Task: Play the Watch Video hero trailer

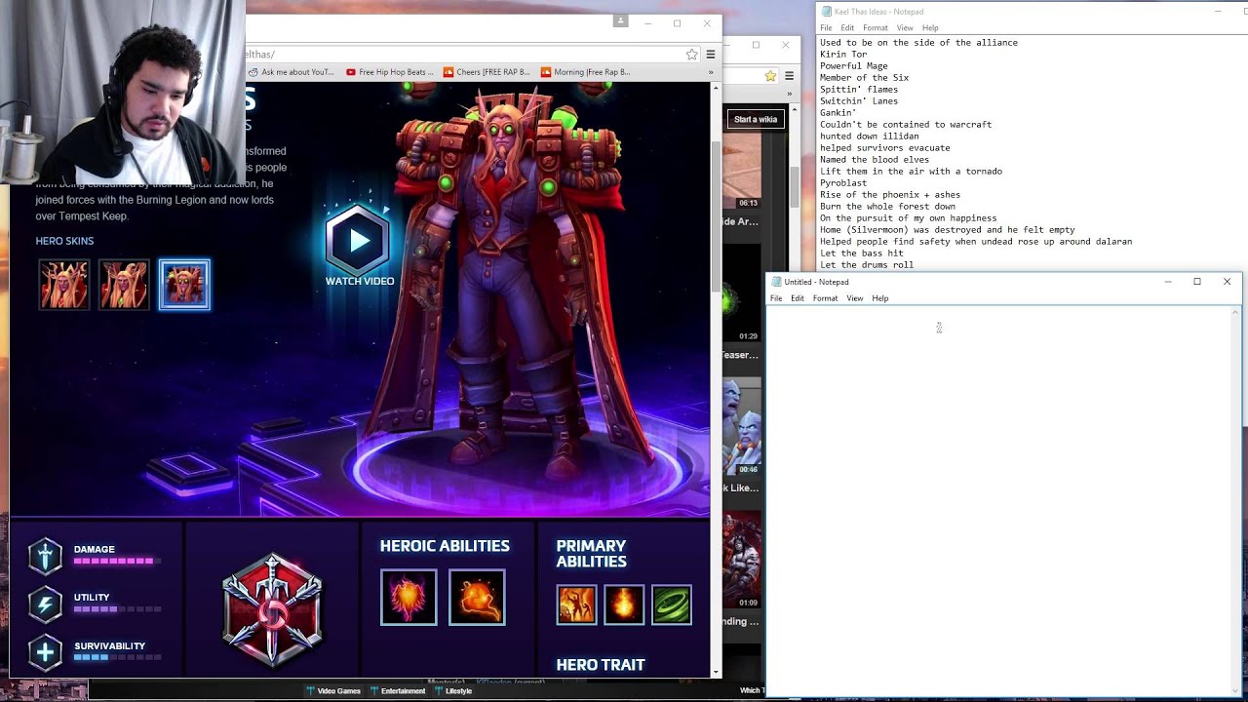Action: point(359,240)
